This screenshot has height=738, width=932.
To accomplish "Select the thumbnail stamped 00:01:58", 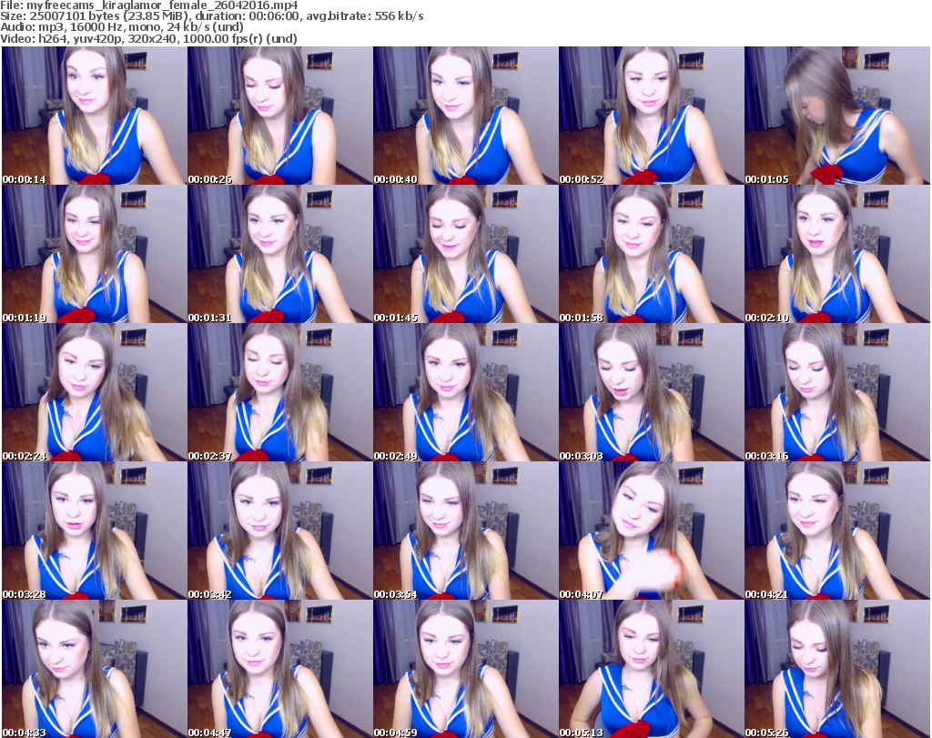I will click(x=651, y=254).
